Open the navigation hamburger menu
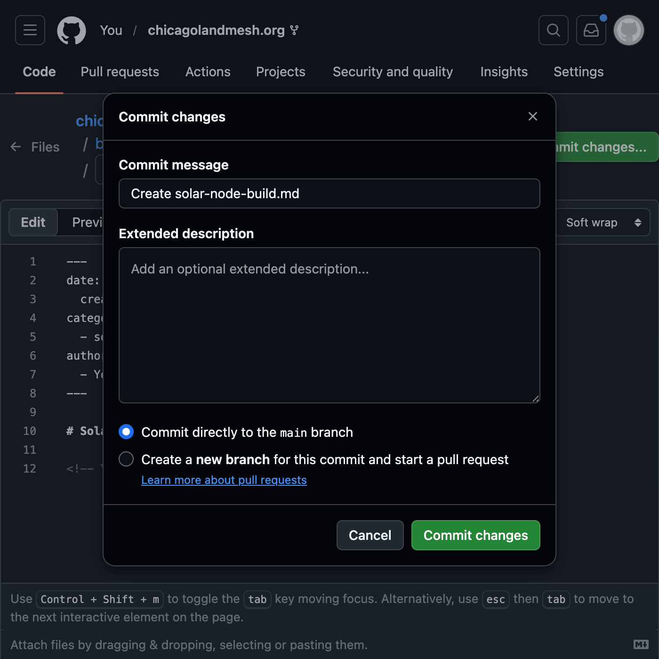 tap(30, 30)
